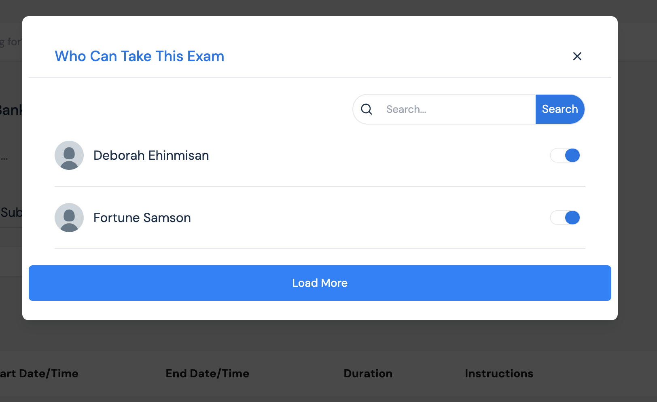Viewport: 657px width, 402px height.
Task: Select the Deborah Ehinmisan name label
Action: (x=151, y=155)
